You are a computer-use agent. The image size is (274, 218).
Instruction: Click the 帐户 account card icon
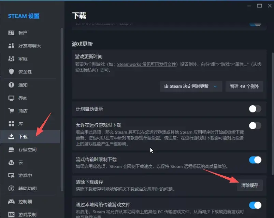(x=11, y=33)
